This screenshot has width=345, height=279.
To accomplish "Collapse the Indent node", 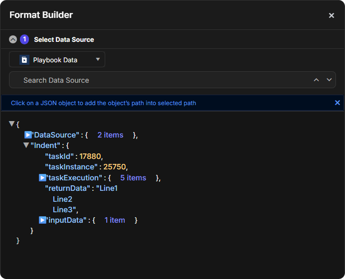I will point(26,145).
